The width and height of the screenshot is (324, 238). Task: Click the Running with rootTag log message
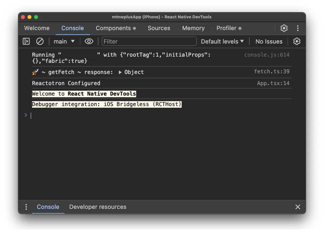pyautogui.click(x=121, y=58)
